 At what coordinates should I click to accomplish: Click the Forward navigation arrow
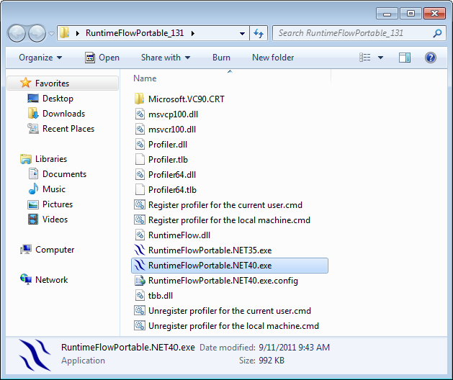pyautogui.click(x=37, y=33)
